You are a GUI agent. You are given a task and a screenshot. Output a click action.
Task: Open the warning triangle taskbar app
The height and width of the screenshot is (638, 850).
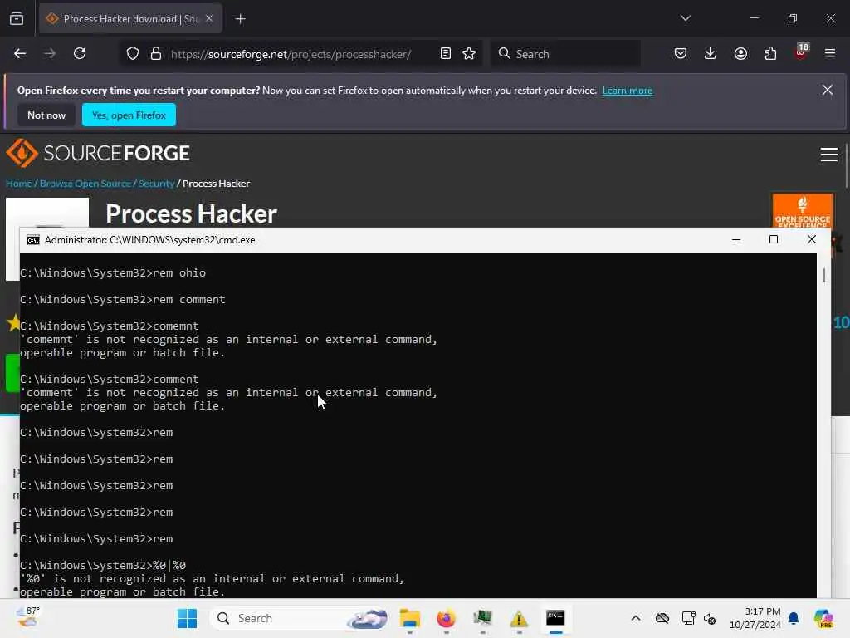(519, 618)
